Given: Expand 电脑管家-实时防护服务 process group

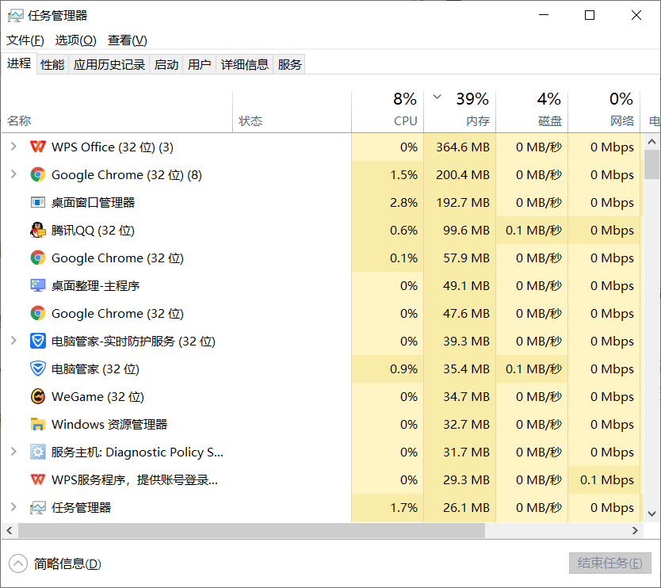Looking at the screenshot, I should click(x=13, y=341).
